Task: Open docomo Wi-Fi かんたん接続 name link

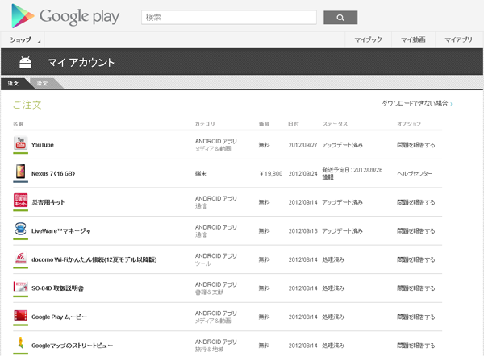Action: point(94,259)
